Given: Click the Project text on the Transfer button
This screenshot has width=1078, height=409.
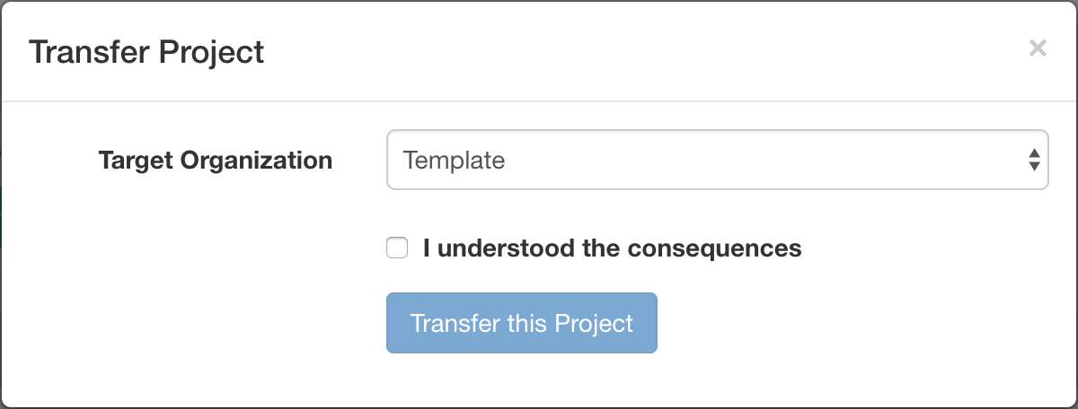Looking at the screenshot, I should (x=594, y=323).
